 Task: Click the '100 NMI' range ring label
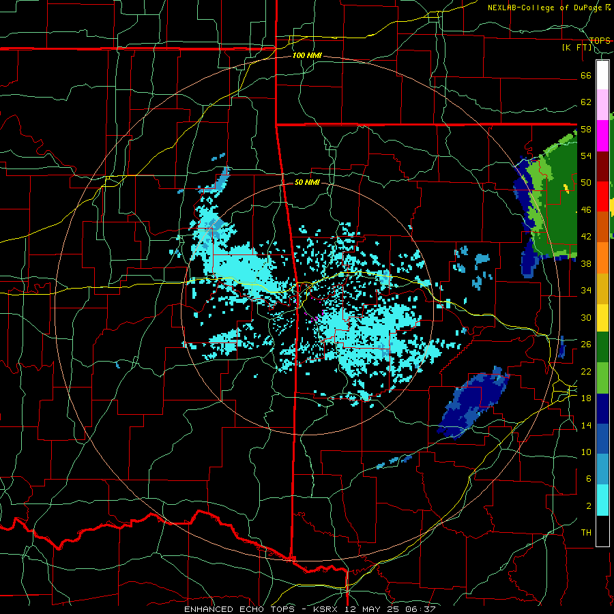coord(307,56)
